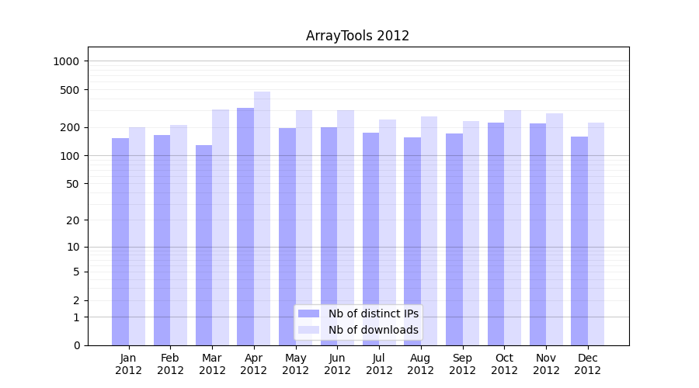Click the Apr 2012 distinct IPs bar
699x388 pixels.
click(245, 227)
